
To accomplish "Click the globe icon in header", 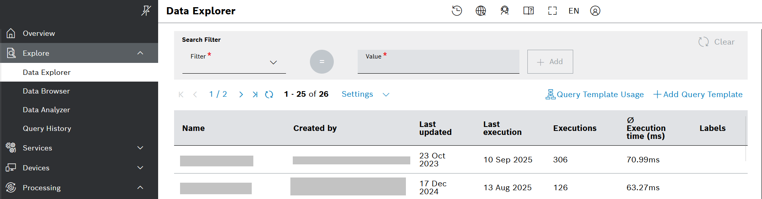I will click(481, 11).
